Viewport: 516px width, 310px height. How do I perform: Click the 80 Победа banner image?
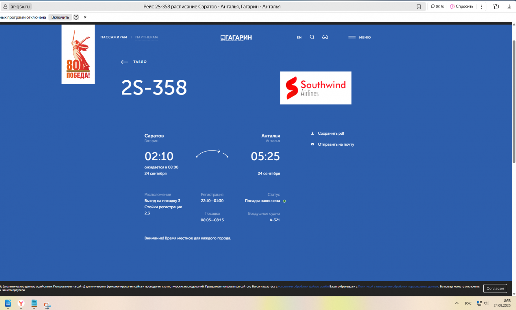point(78,54)
